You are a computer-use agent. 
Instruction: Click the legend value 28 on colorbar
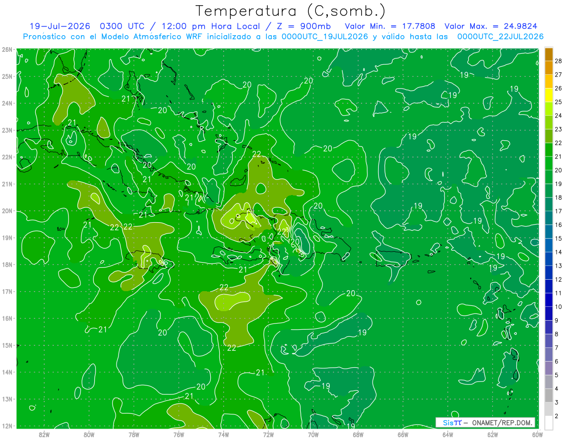(559, 61)
